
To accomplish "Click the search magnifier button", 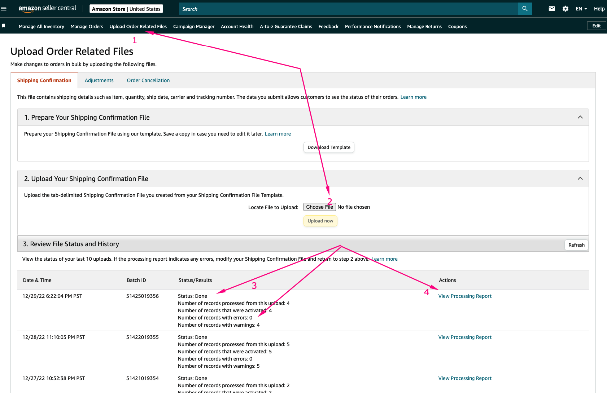I will click(x=525, y=9).
